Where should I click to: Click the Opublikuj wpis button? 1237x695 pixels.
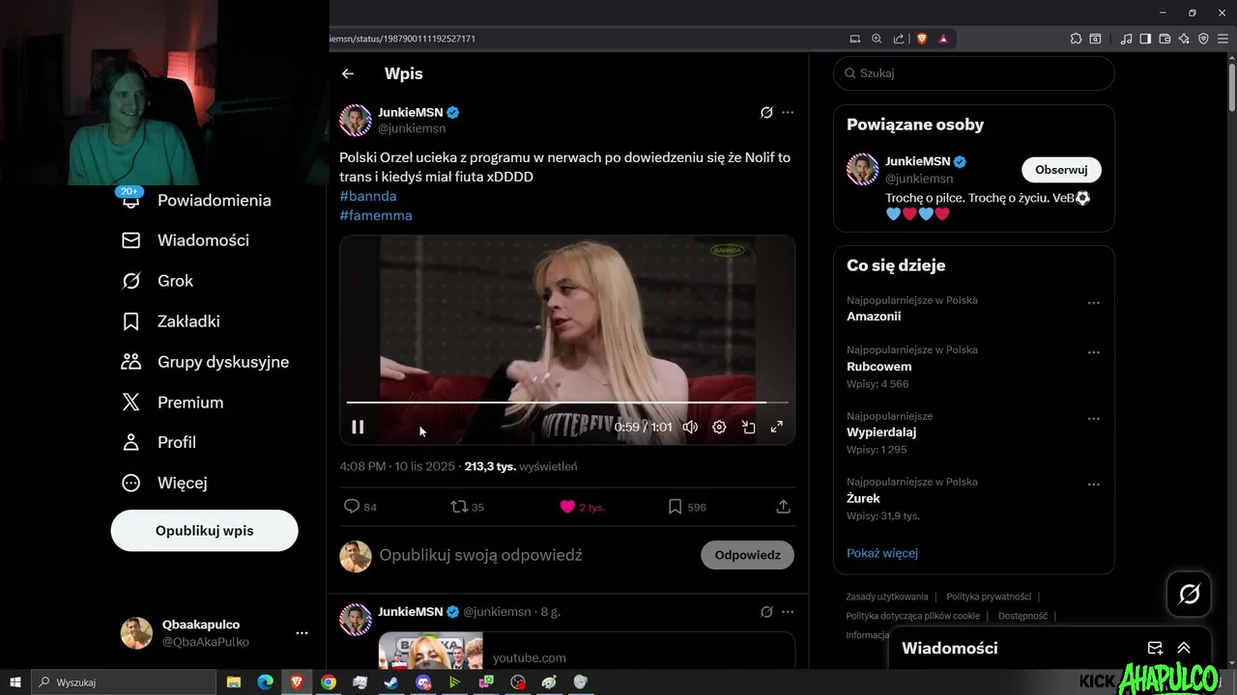click(204, 531)
